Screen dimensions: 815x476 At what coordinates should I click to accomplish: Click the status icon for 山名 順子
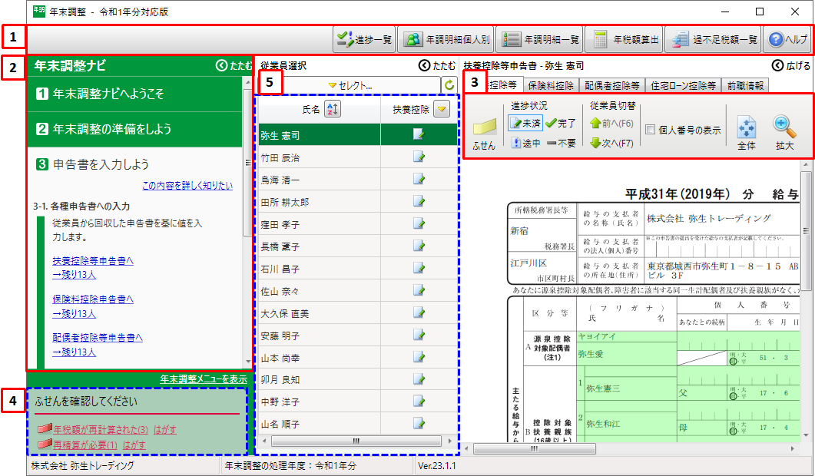(419, 424)
